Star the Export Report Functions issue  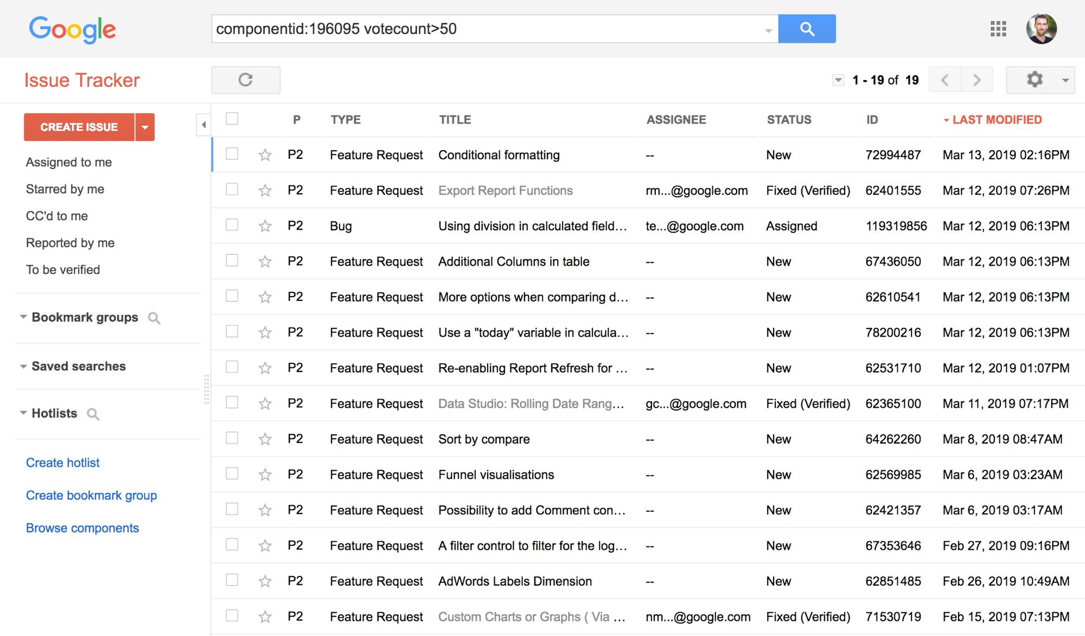click(265, 190)
